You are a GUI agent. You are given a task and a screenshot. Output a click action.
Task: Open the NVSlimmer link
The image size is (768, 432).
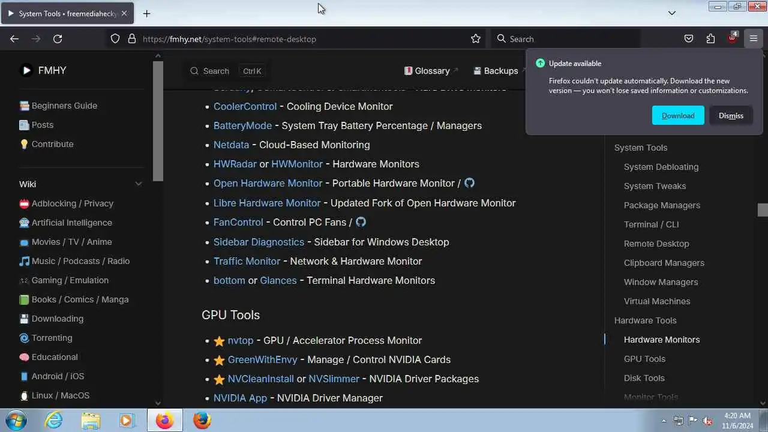(334, 379)
